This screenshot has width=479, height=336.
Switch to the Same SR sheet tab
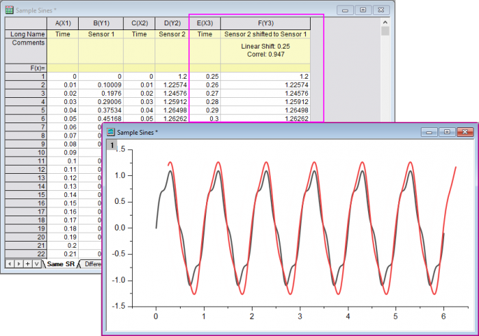click(x=60, y=264)
